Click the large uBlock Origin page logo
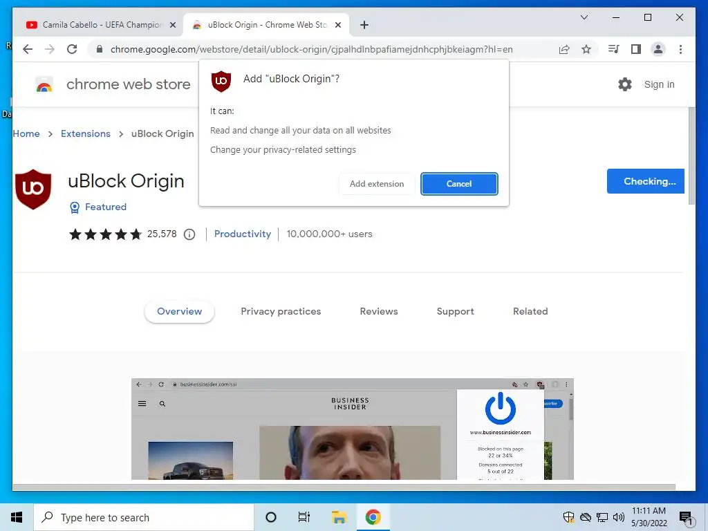 tap(33, 189)
